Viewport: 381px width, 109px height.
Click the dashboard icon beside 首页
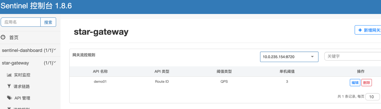pyautogui.click(x=3, y=37)
